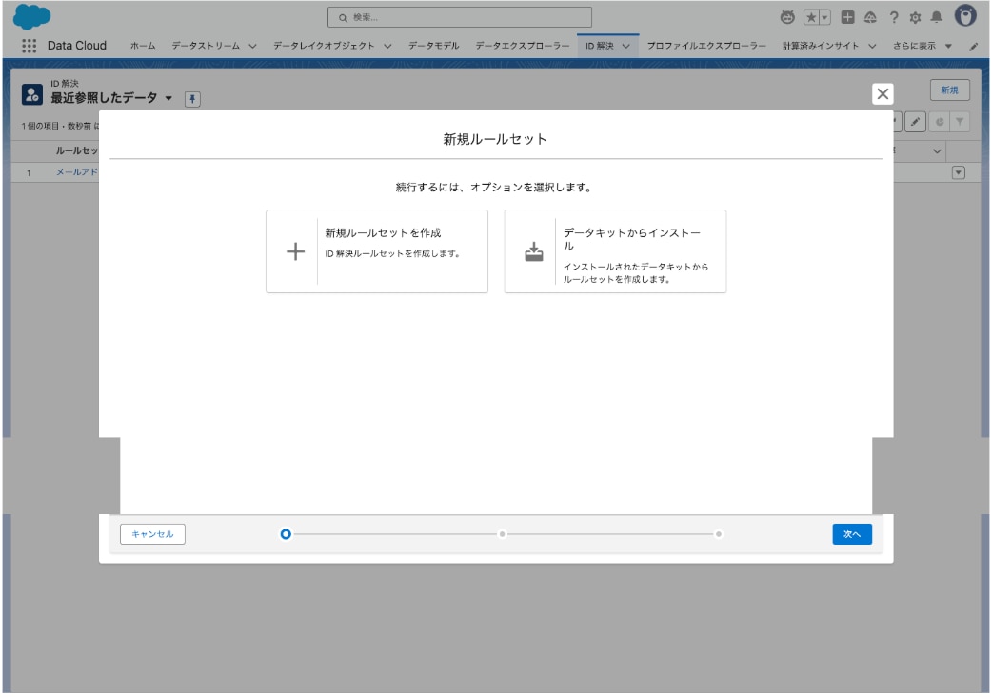This screenshot has height=699, width=992.
Task: Click the 検索 search field
Action: [460, 17]
